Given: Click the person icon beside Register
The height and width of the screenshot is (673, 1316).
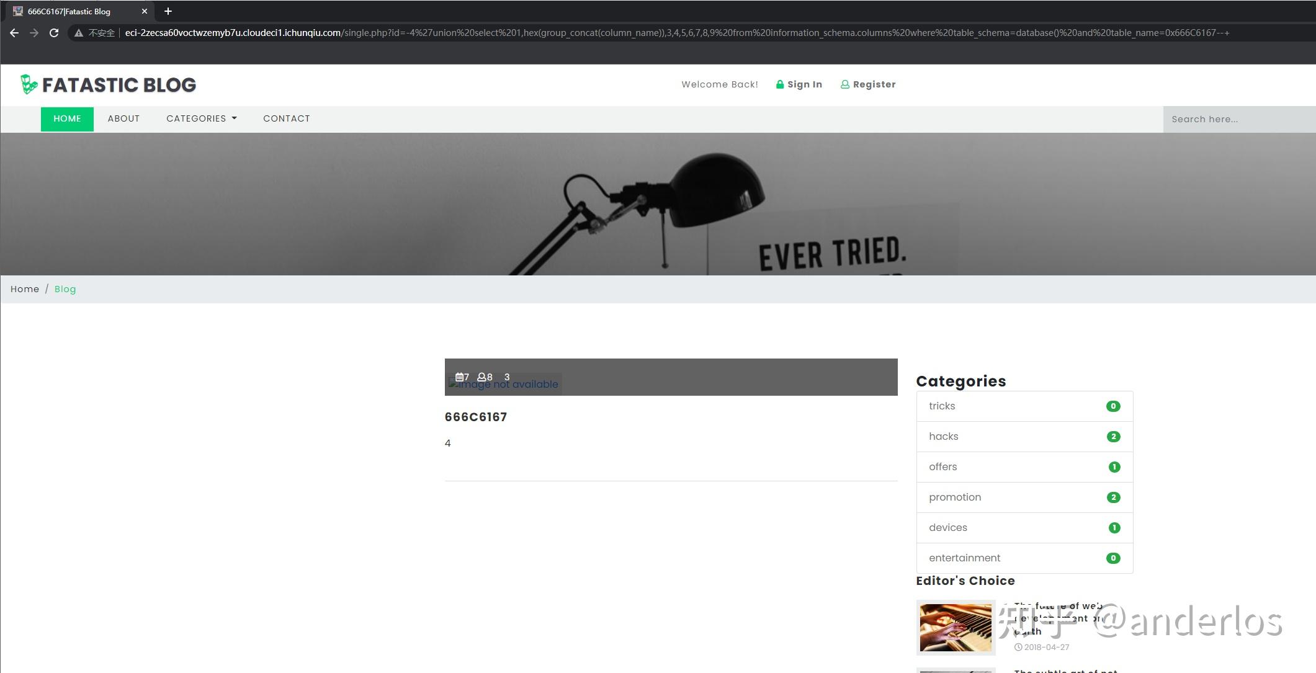Looking at the screenshot, I should (x=844, y=84).
